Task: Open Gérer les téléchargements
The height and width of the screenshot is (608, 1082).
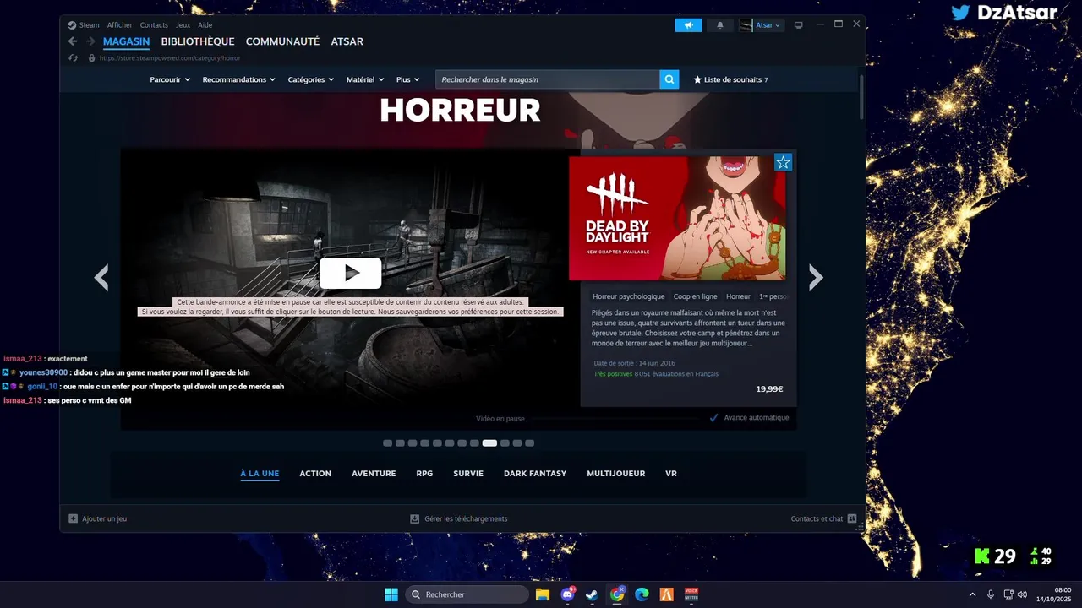Action: [x=459, y=518]
